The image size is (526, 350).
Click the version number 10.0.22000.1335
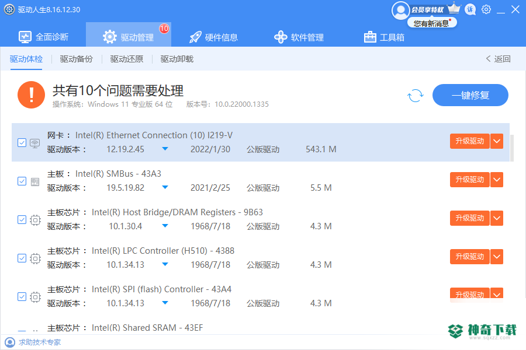tap(241, 104)
